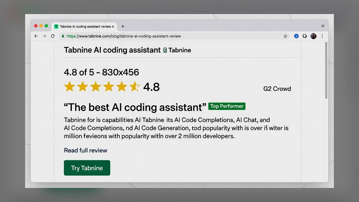Select the Tabnine favicon on the tab
Image resolution: width=359 pixels, height=202 pixels.
pyautogui.click(x=56, y=26)
